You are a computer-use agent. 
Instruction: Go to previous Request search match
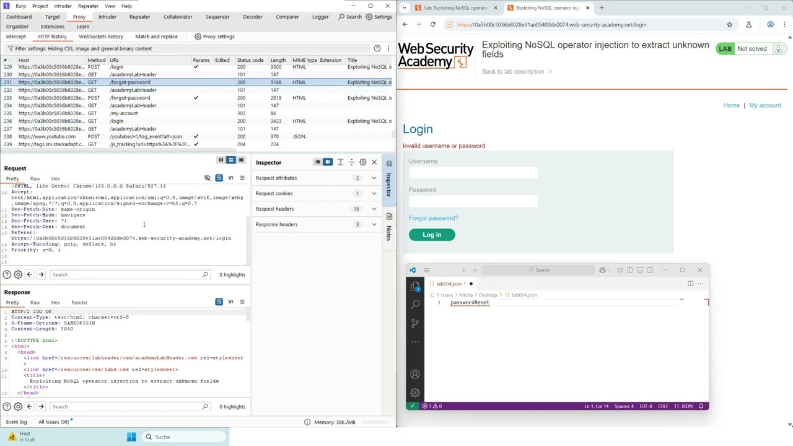coord(29,274)
